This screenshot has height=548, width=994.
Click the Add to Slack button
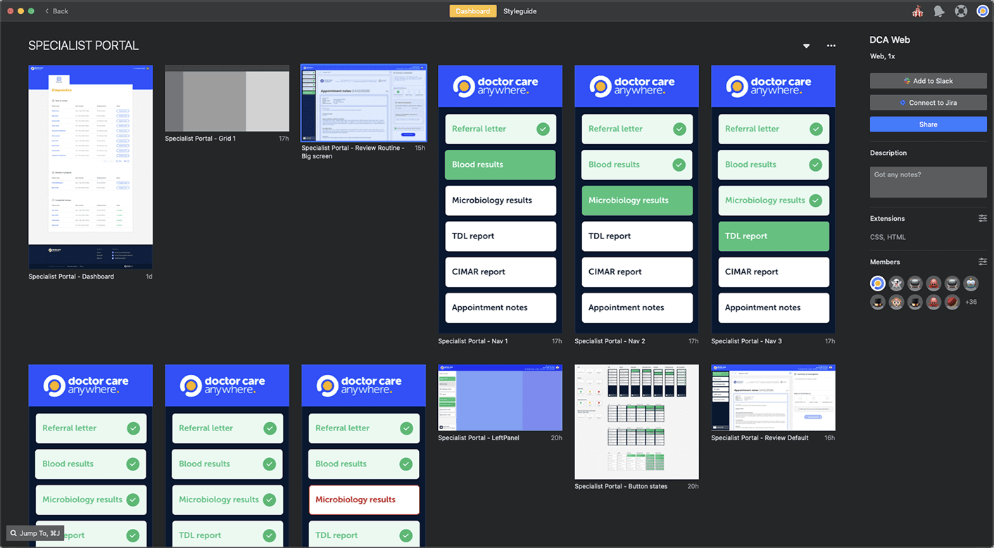click(x=928, y=81)
